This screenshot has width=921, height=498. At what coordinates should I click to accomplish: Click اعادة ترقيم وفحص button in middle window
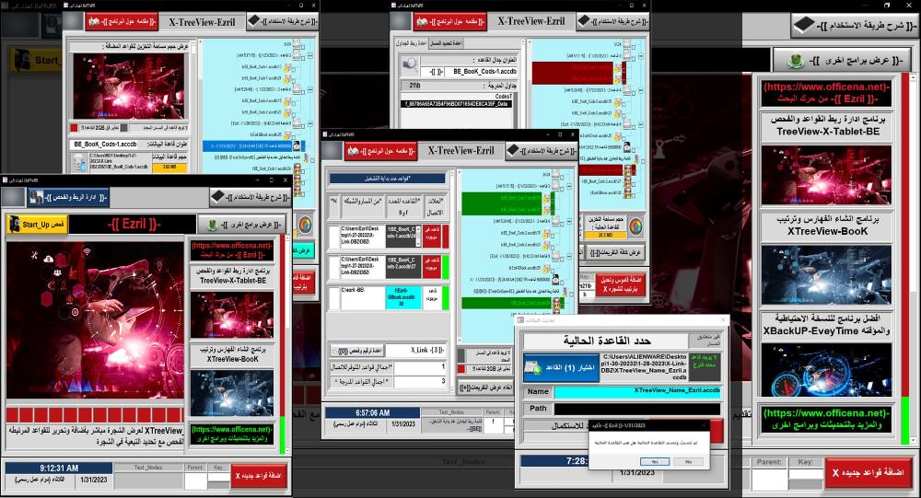[x=357, y=351]
